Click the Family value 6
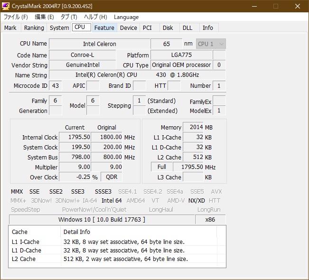The width and height of the screenshot is (309, 280). coord(56,101)
